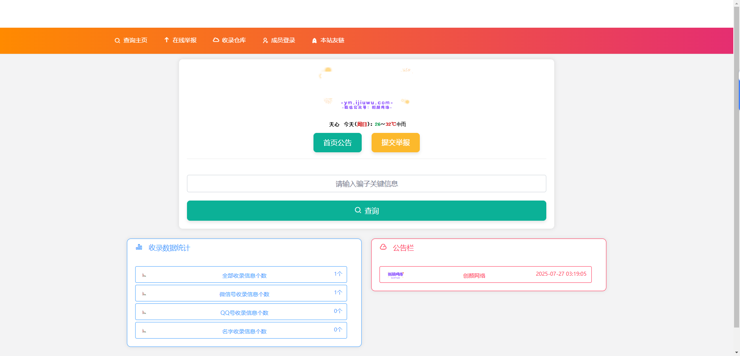Screen dimensions: 740x356
Task: Click the small icon in 全部收录信息个数 row
Action: pos(144,275)
